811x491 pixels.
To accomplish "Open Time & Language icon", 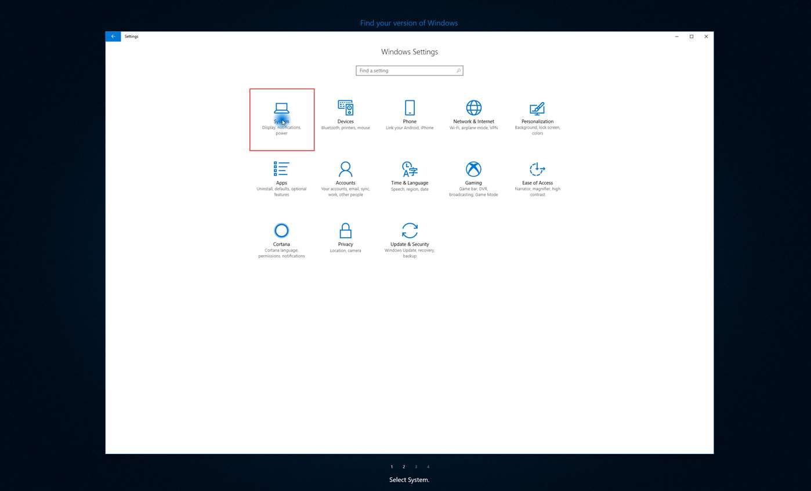I will coord(410,169).
